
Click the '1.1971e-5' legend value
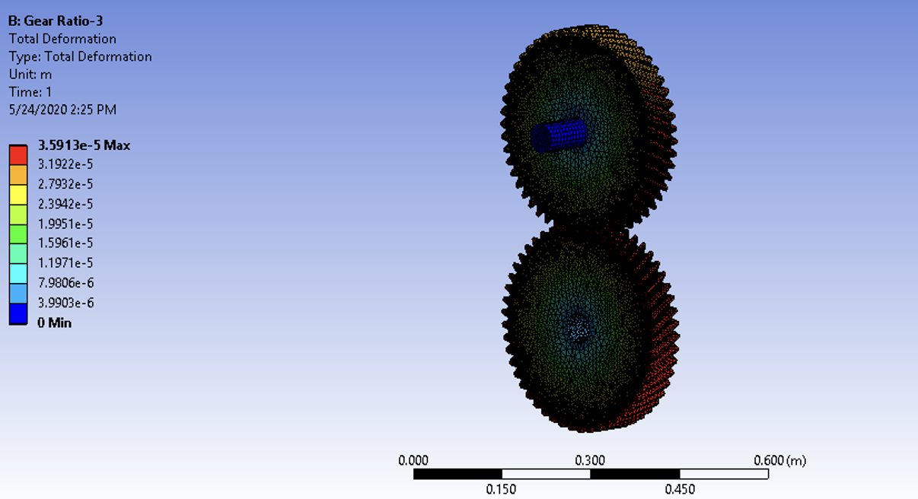[66, 263]
